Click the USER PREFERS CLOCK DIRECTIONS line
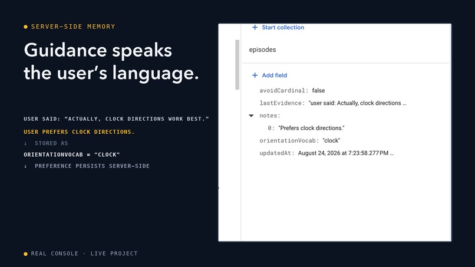 [79, 132]
